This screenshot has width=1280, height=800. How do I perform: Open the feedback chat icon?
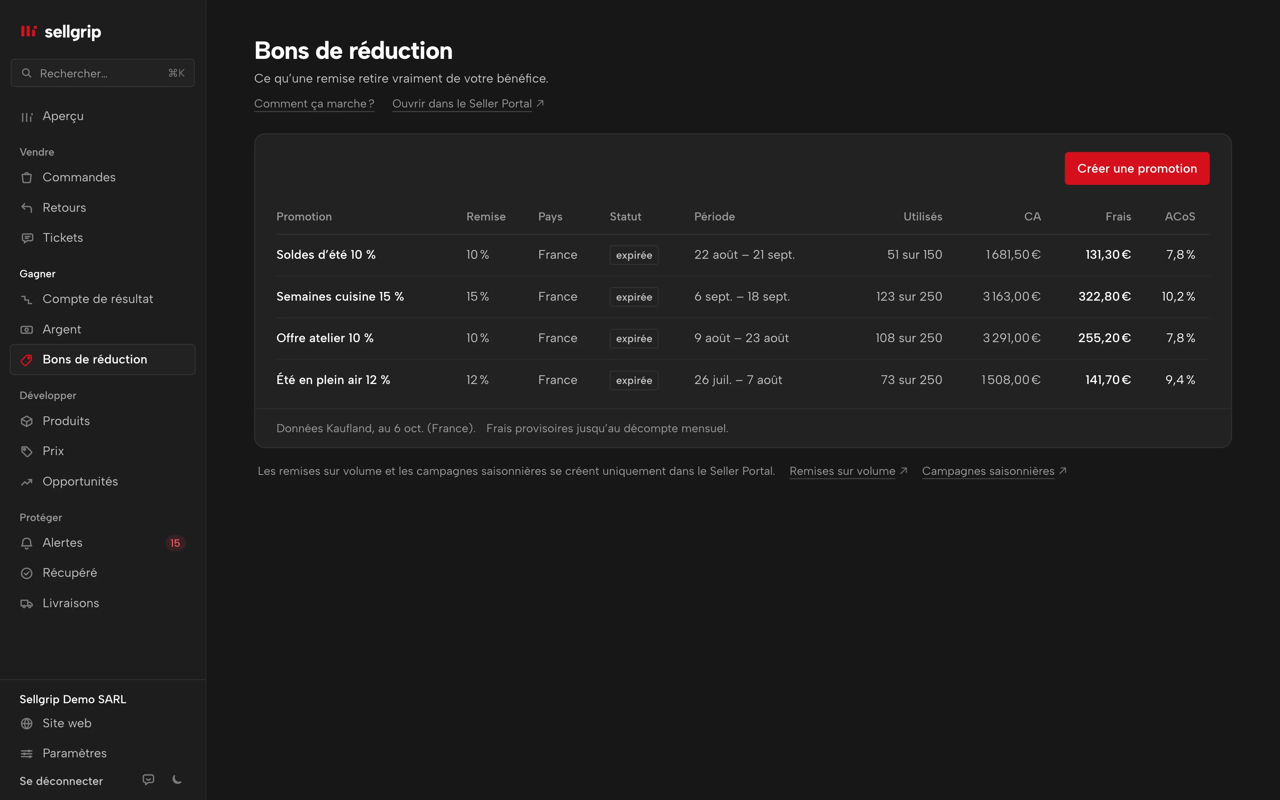(149, 780)
